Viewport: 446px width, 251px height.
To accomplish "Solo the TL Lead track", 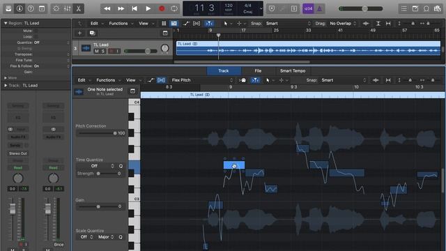I will point(103,51).
